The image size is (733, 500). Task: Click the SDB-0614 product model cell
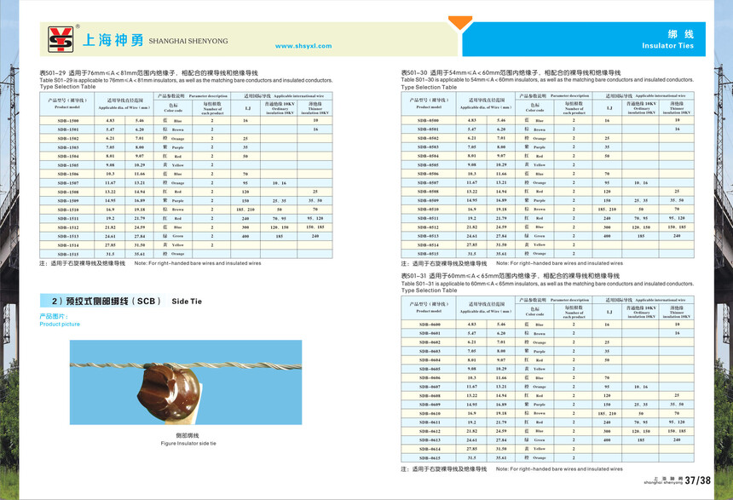pyautogui.click(x=430, y=449)
